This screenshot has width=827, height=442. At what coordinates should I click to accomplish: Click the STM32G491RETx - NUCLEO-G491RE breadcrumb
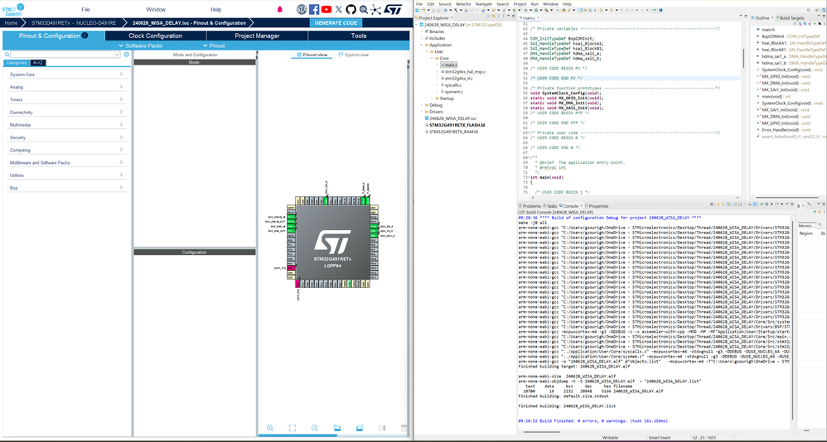point(74,22)
